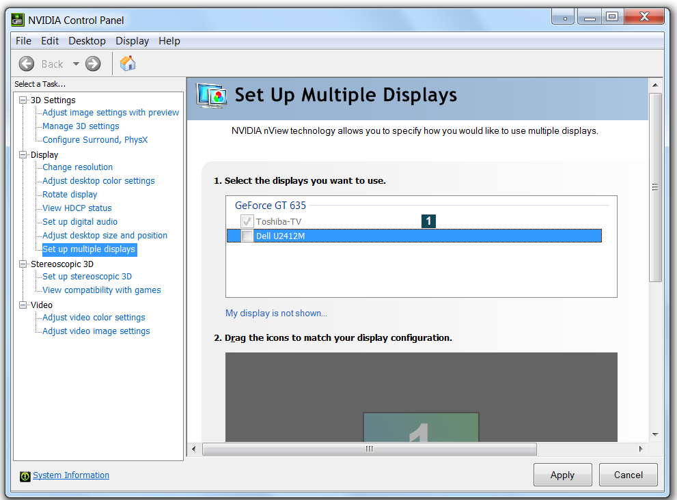677x500 pixels.
Task: Open View HDCP status
Action: pos(77,208)
